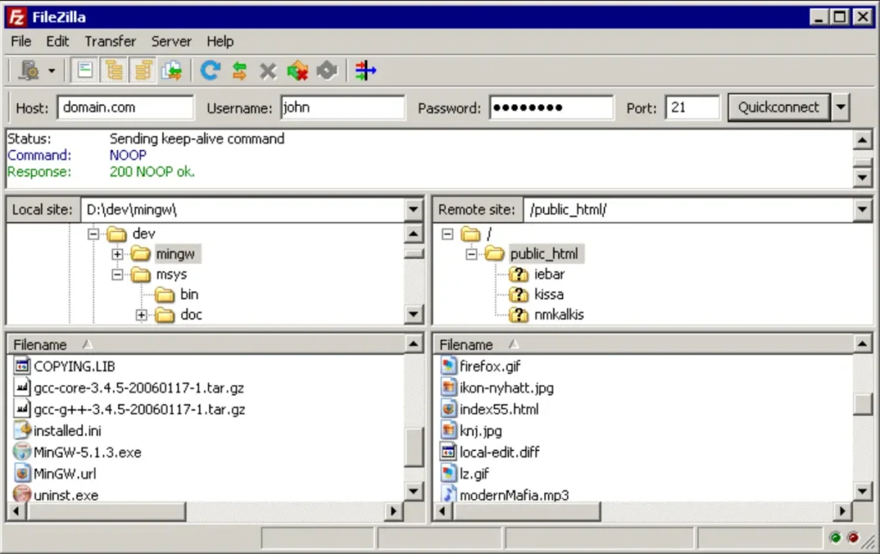Collapse the public_html remote folder
The width and height of the screenshot is (880, 554).
470,253
